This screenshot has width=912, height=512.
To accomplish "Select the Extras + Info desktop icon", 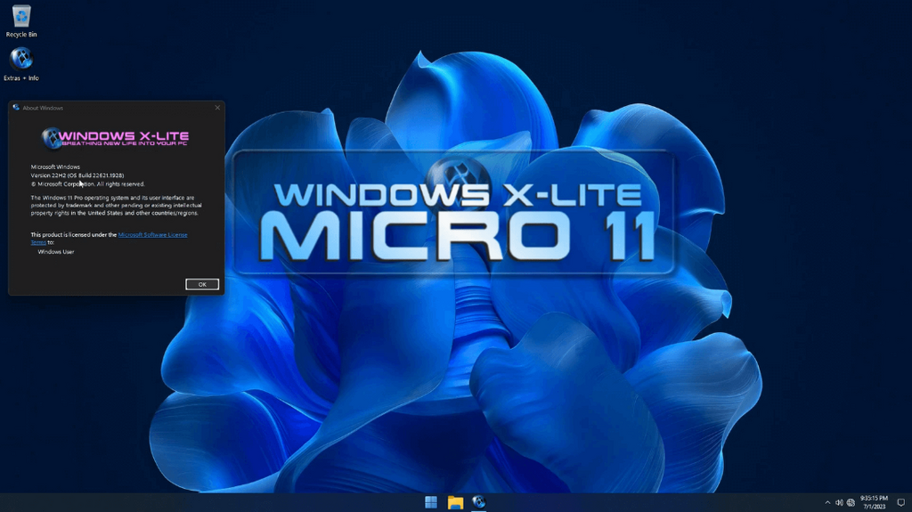I will (x=21, y=64).
